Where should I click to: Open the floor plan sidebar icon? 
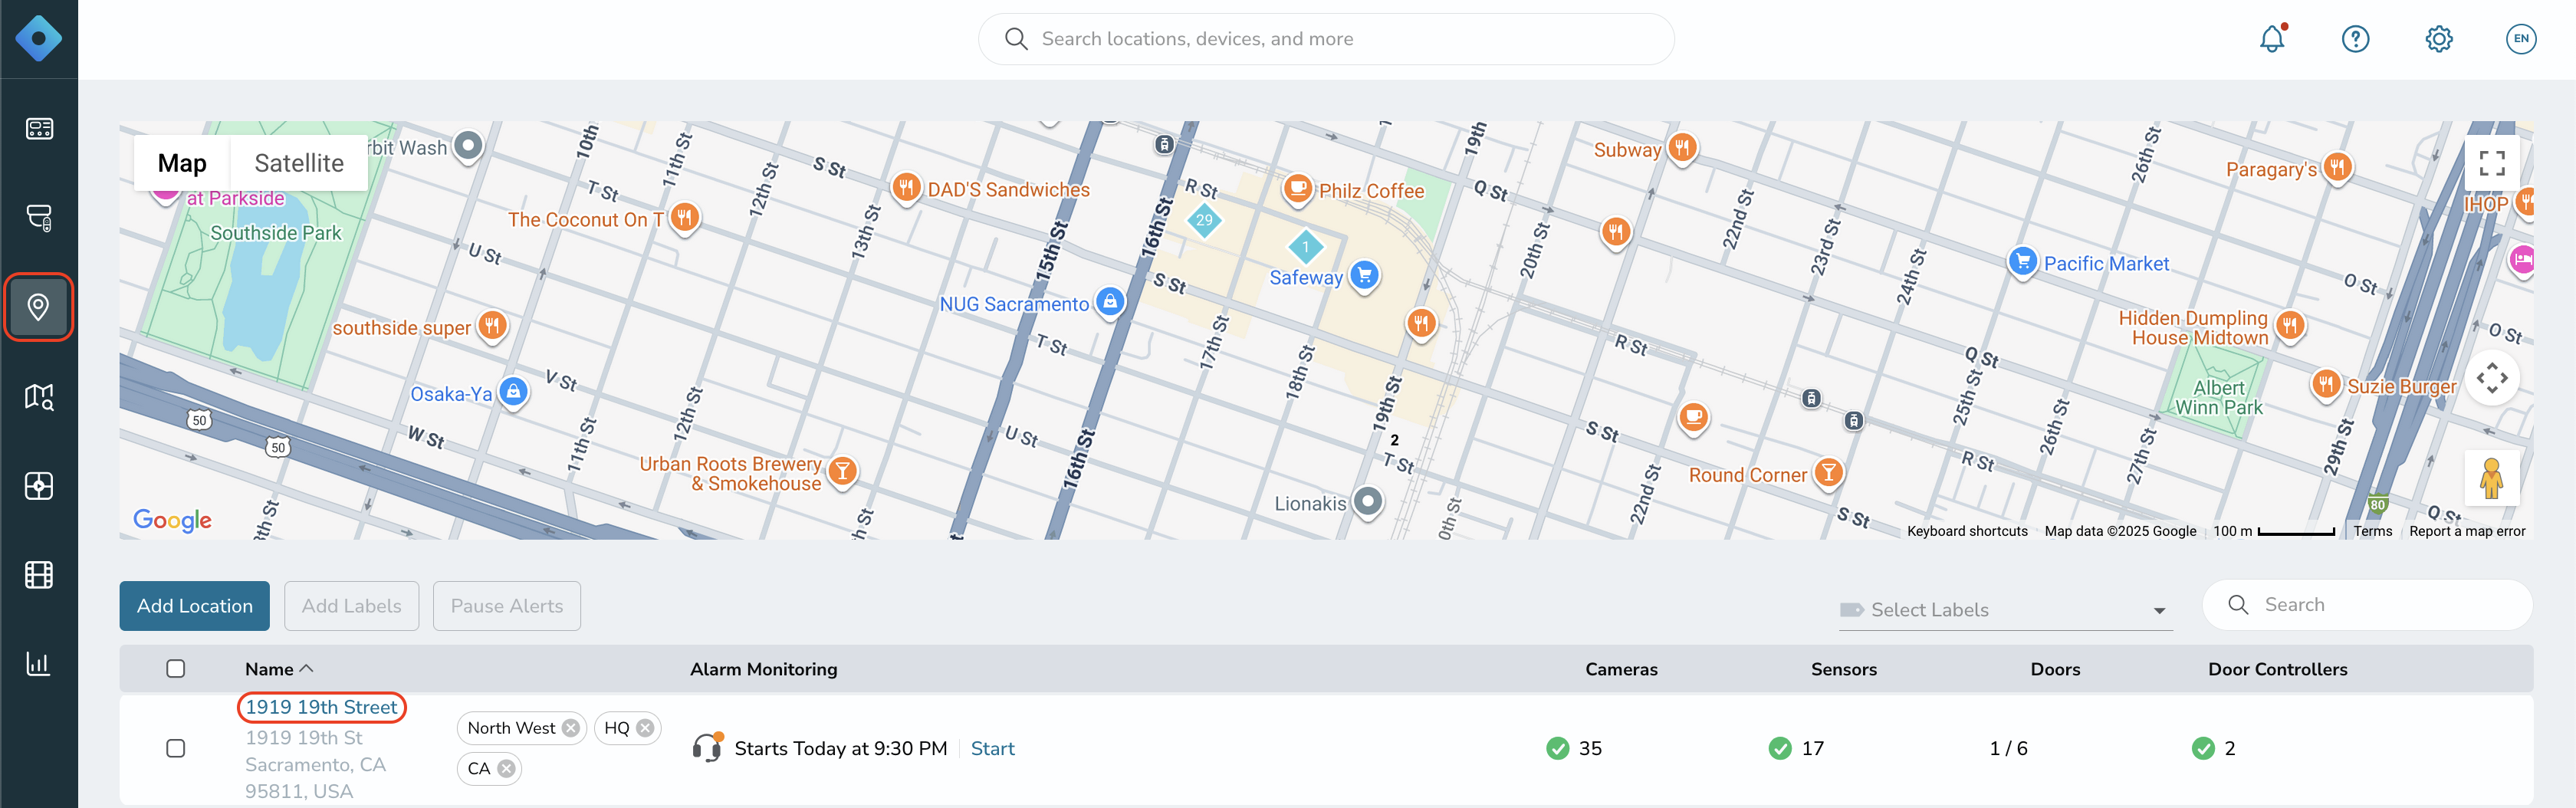point(39,486)
